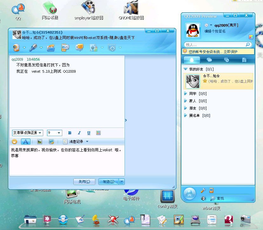This screenshot has height=230, width=263.
Task: Click the send file folder icon
Action: pos(51,48)
